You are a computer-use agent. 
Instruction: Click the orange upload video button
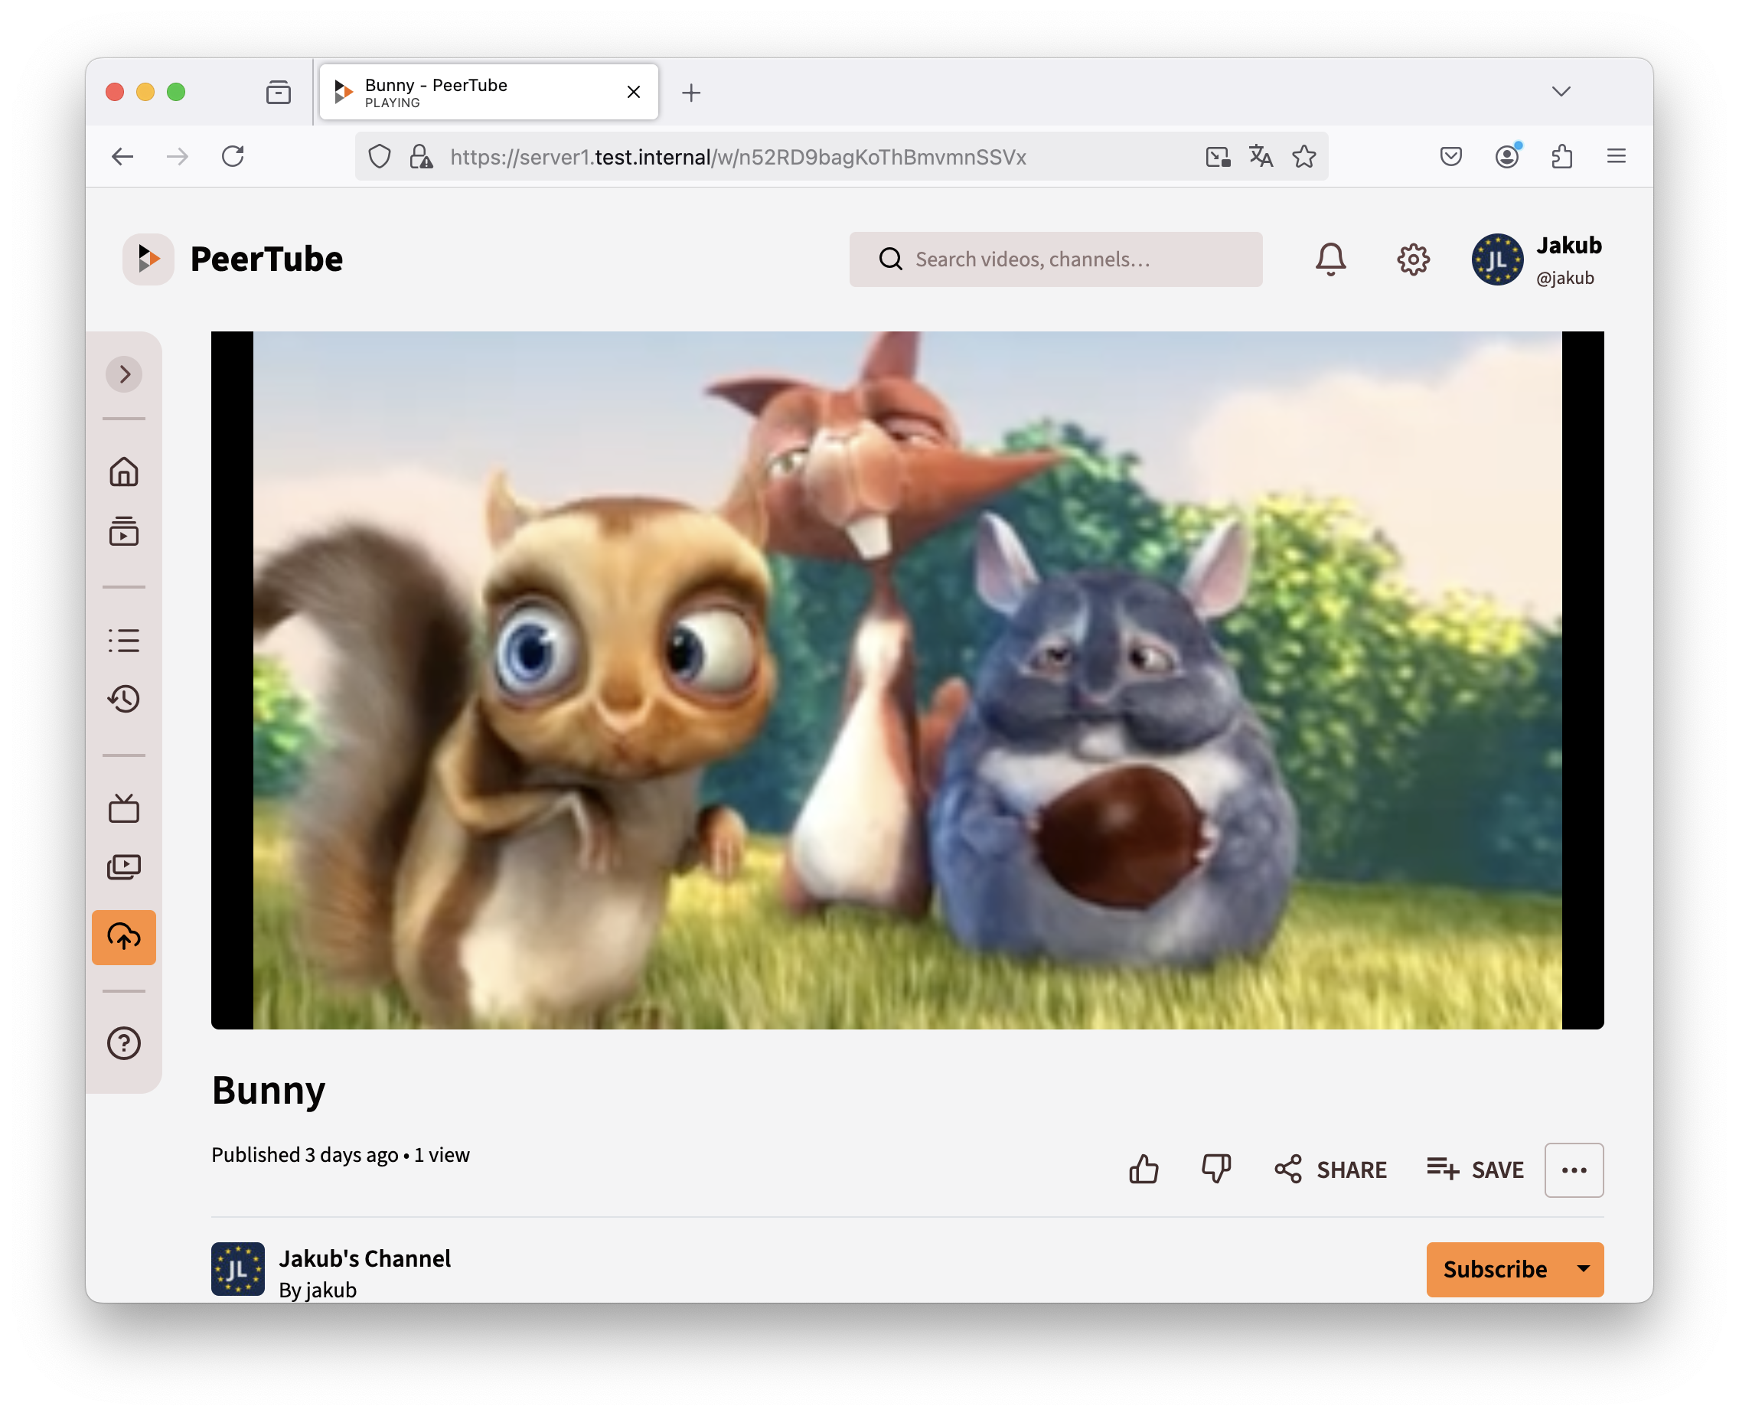click(124, 937)
